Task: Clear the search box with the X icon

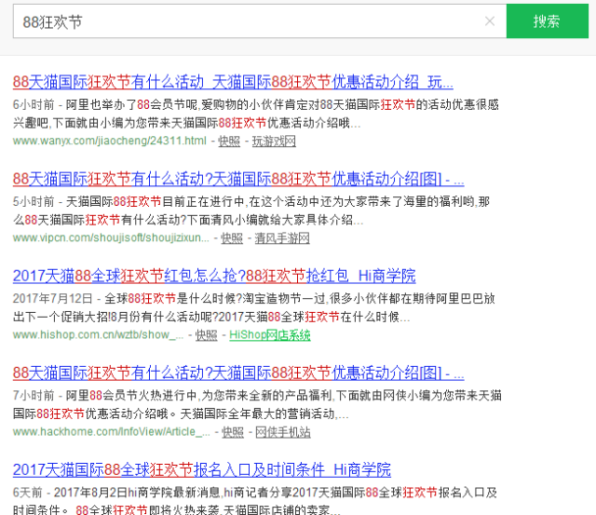Action: pos(490,21)
